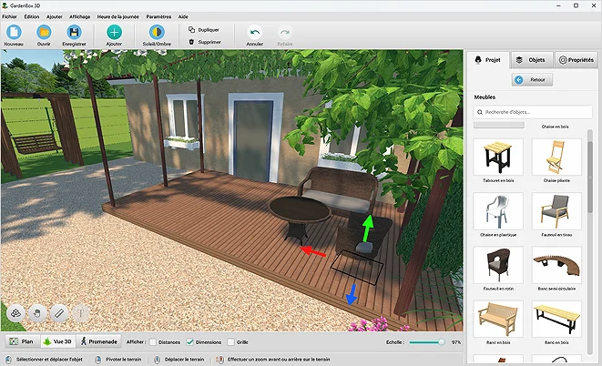
Task: Click the Retour back button
Action: 532,79
